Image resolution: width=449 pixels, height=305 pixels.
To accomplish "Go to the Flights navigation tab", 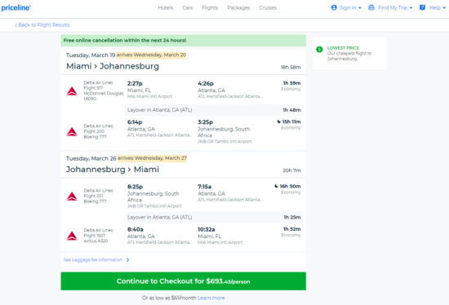I will 210,7.
